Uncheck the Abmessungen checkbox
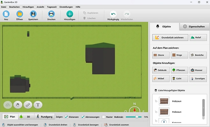 point(83,117)
